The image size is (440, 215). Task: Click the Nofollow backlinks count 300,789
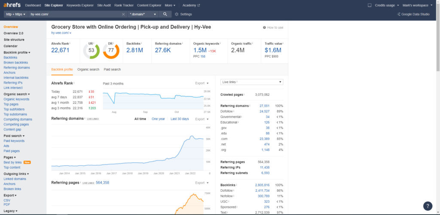264,196
